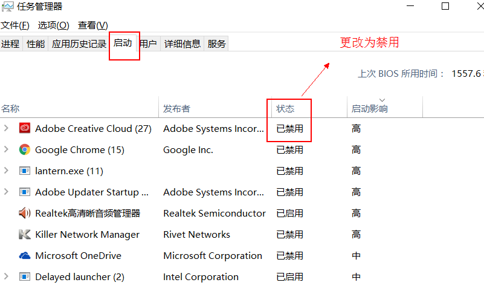Select the Google Chrome (15) row name
Viewport: 484px width, 291px height.
coord(80,150)
